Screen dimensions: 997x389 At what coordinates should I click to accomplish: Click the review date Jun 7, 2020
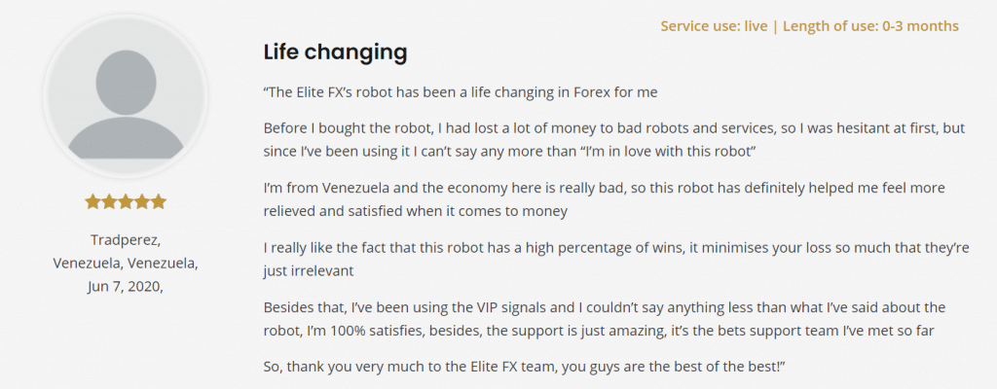(125, 286)
